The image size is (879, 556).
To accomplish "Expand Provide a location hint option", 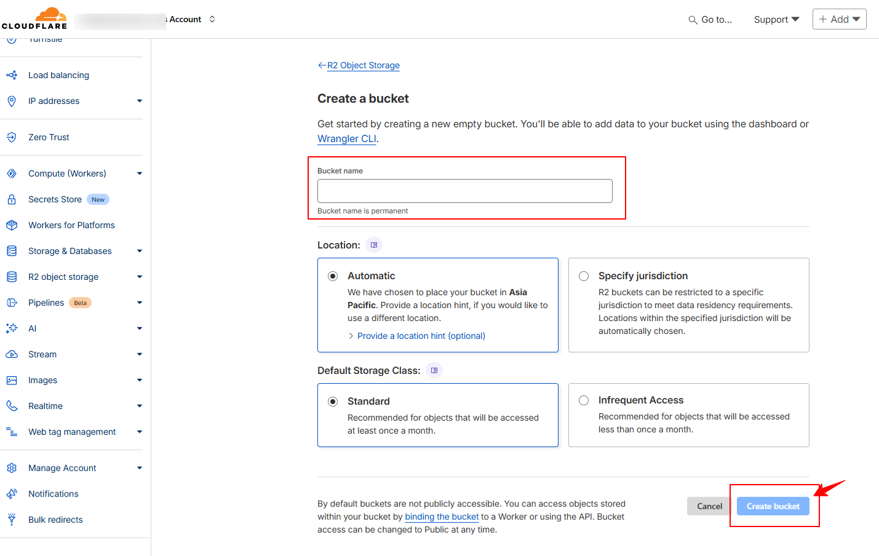I will [x=421, y=336].
